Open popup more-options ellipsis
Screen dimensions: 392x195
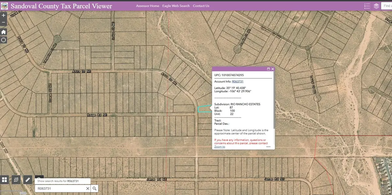[269, 147]
